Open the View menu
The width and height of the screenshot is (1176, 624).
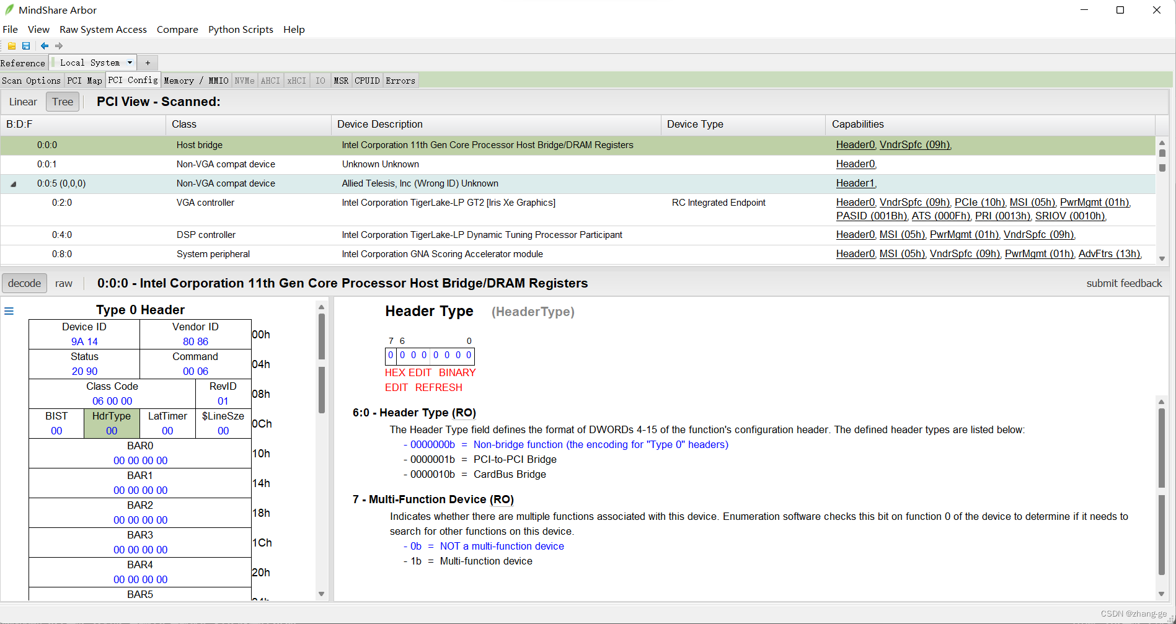(x=38, y=29)
